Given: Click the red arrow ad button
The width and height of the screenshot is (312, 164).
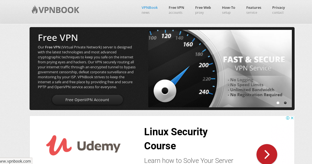Looking at the screenshot, I should [x=267, y=154].
